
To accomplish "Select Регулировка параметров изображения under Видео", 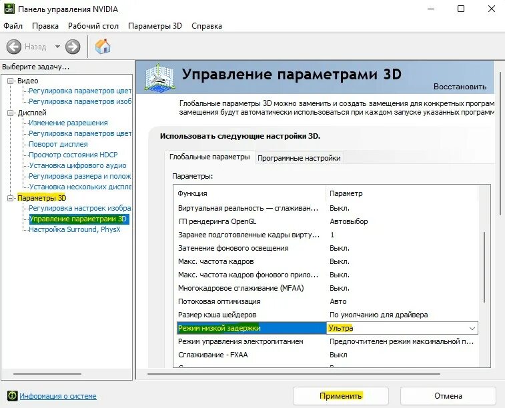I will [x=80, y=101].
